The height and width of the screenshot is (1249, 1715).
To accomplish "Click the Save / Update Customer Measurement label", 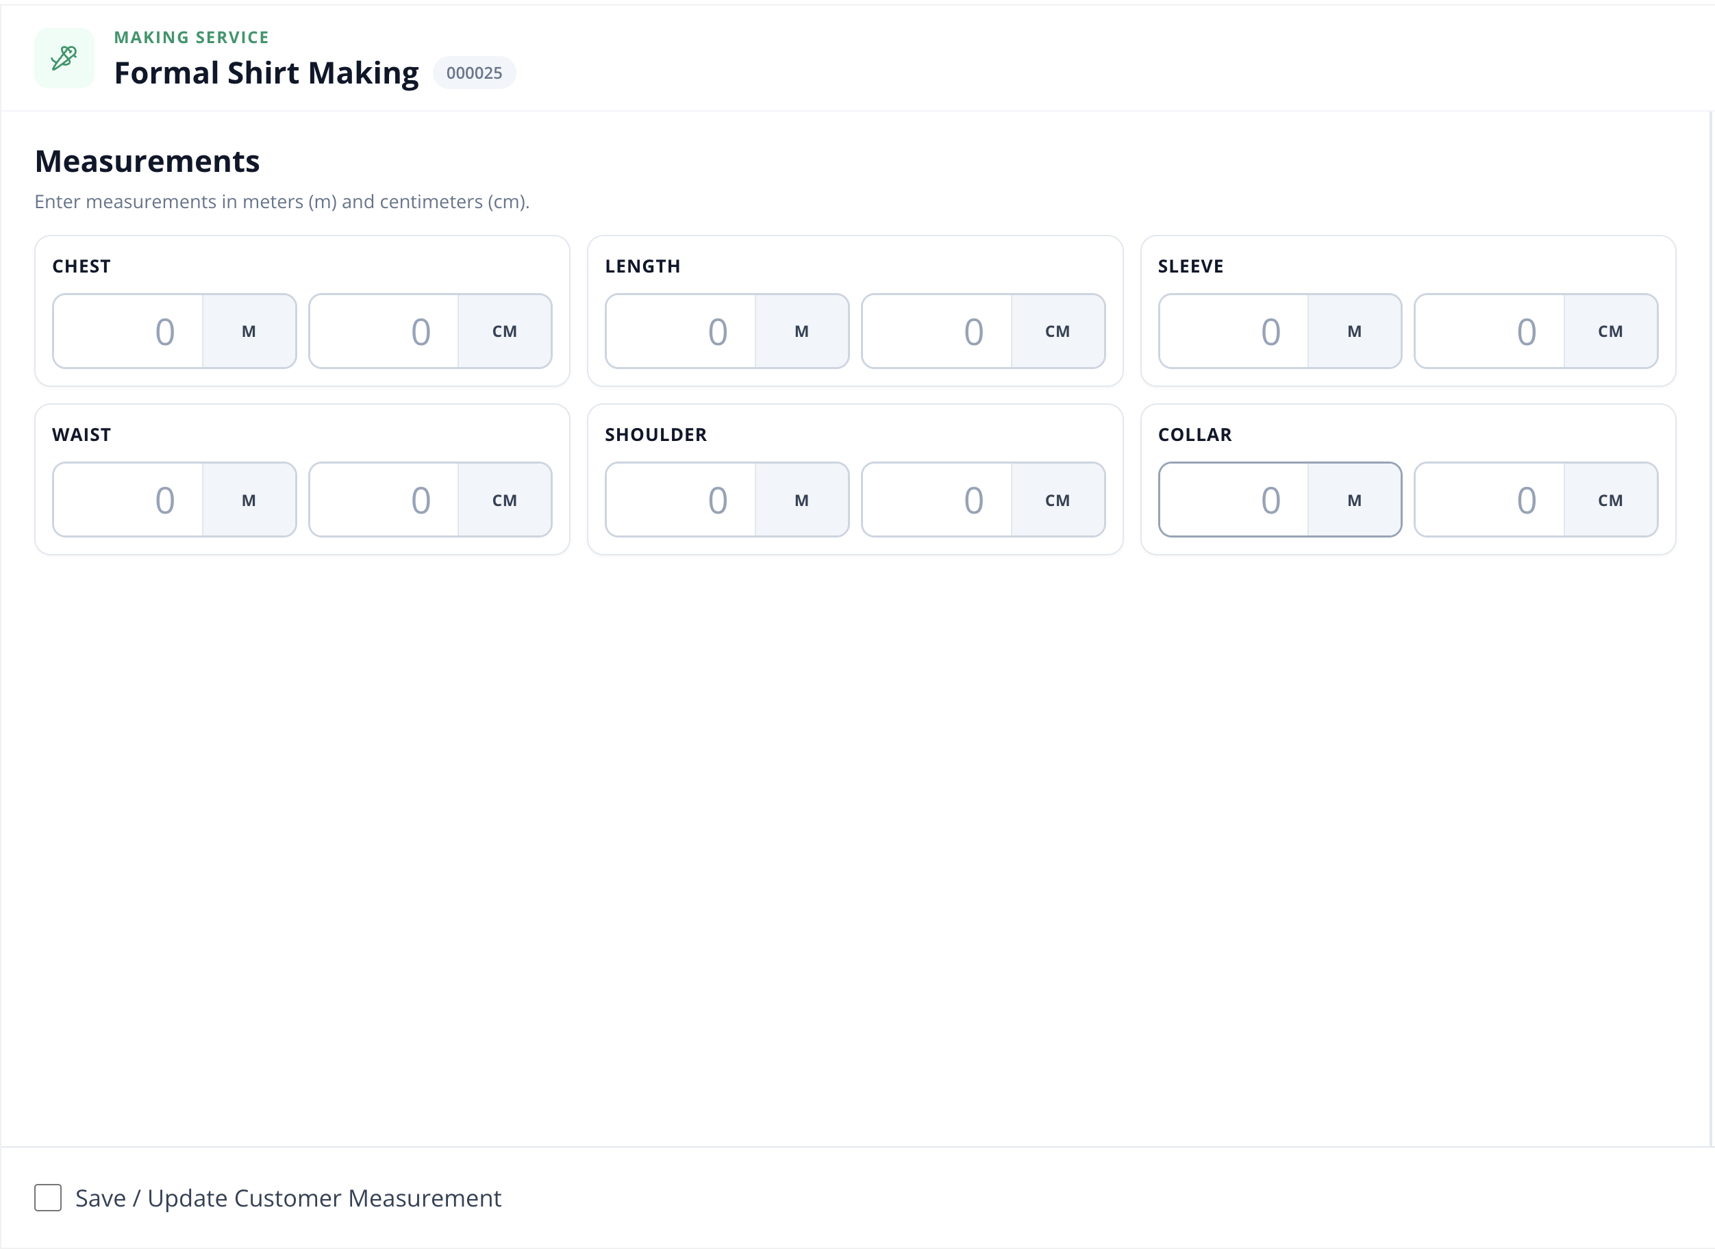I will [x=288, y=1198].
